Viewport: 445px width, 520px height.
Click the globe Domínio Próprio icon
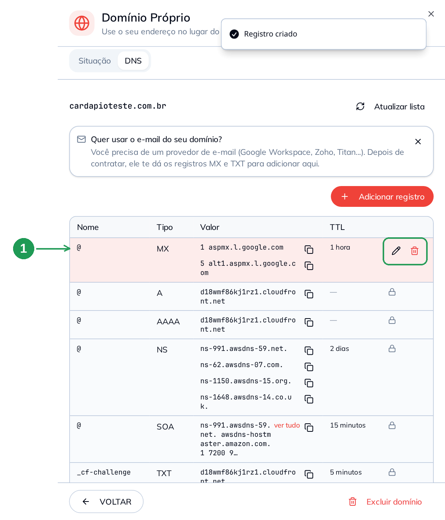(82, 23)
